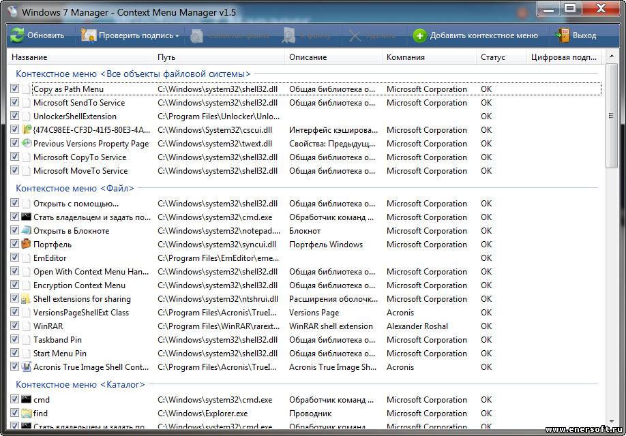The height and width of the screenshot is (436, 626).
Task: Click the WinRAR entry file icon
Action: pos(27,326)
